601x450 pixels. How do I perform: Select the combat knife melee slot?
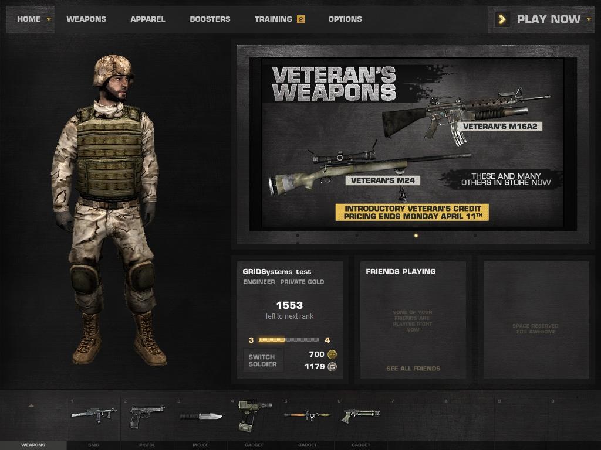pyautogui.click(x=201, y=417)
